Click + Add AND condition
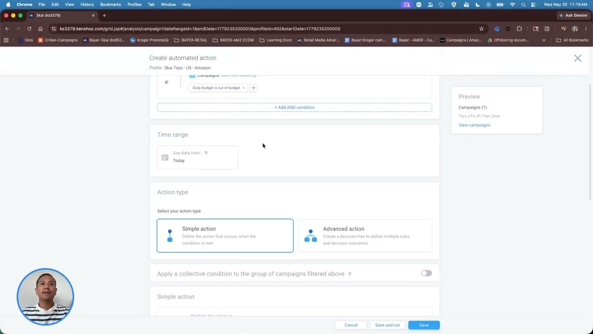Screen dimensions: 593x334 pyautogui.click(x=294, y=107)
